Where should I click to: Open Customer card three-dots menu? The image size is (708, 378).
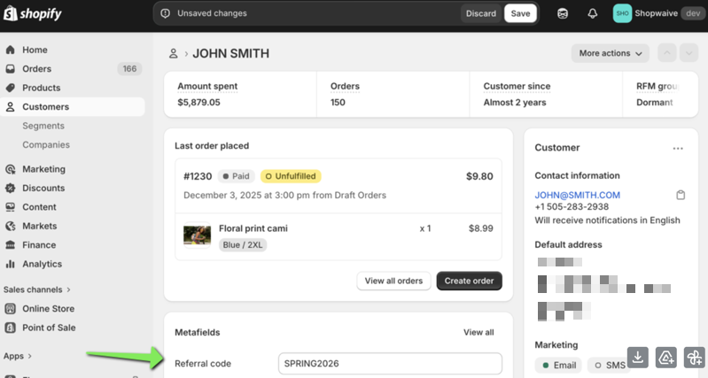coord(678,149)
